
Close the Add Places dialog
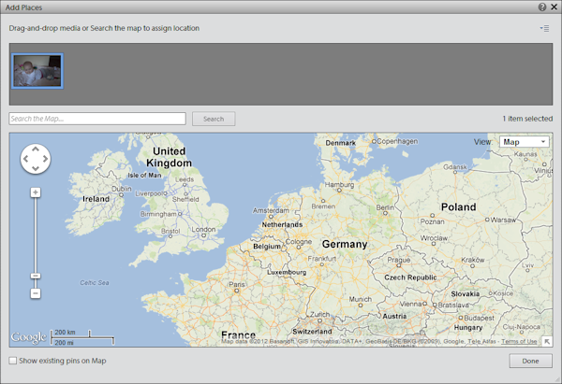coord(554,7)
